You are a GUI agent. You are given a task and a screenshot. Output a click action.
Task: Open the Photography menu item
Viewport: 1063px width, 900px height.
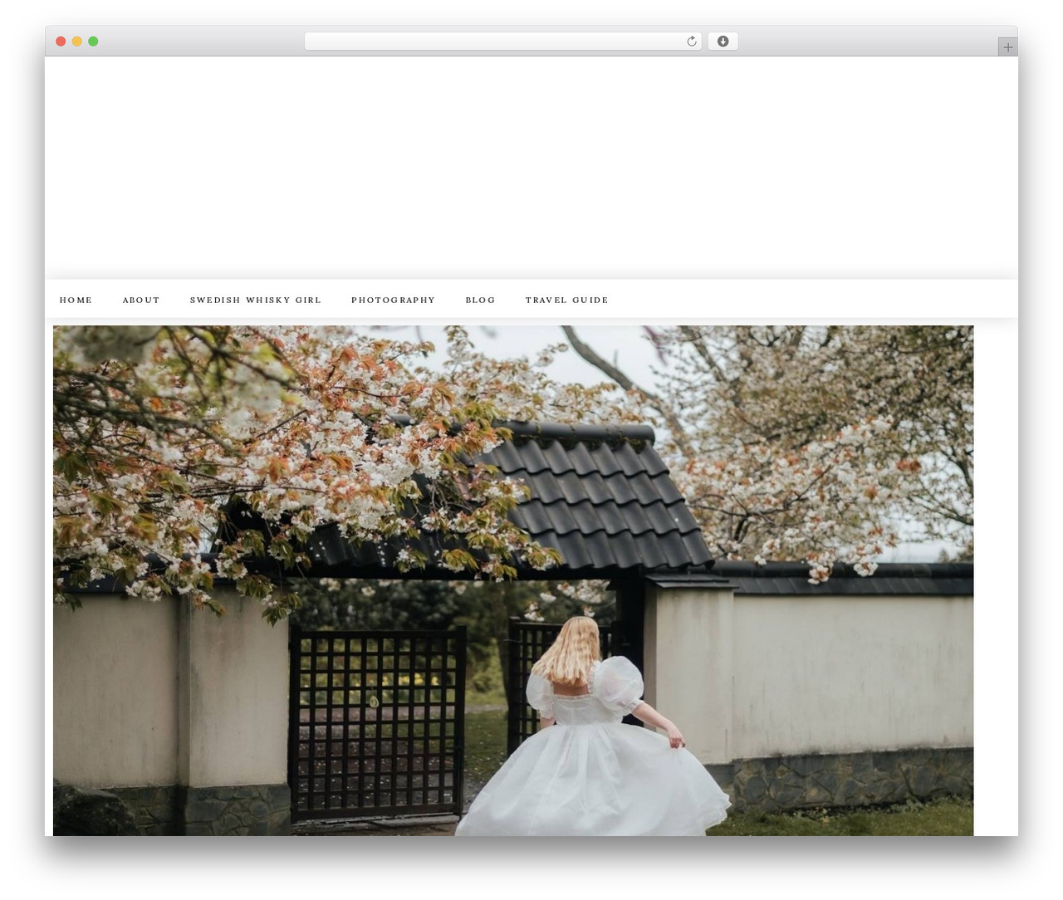[394, 300]
